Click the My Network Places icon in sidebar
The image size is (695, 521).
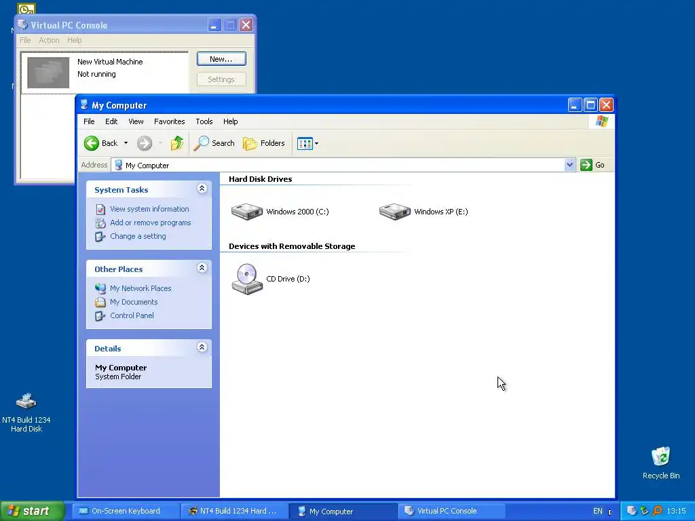point(100,288)
